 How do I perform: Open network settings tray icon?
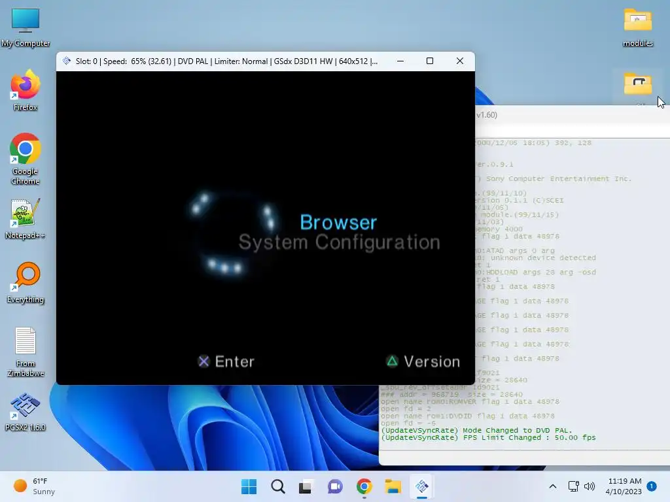573,486
